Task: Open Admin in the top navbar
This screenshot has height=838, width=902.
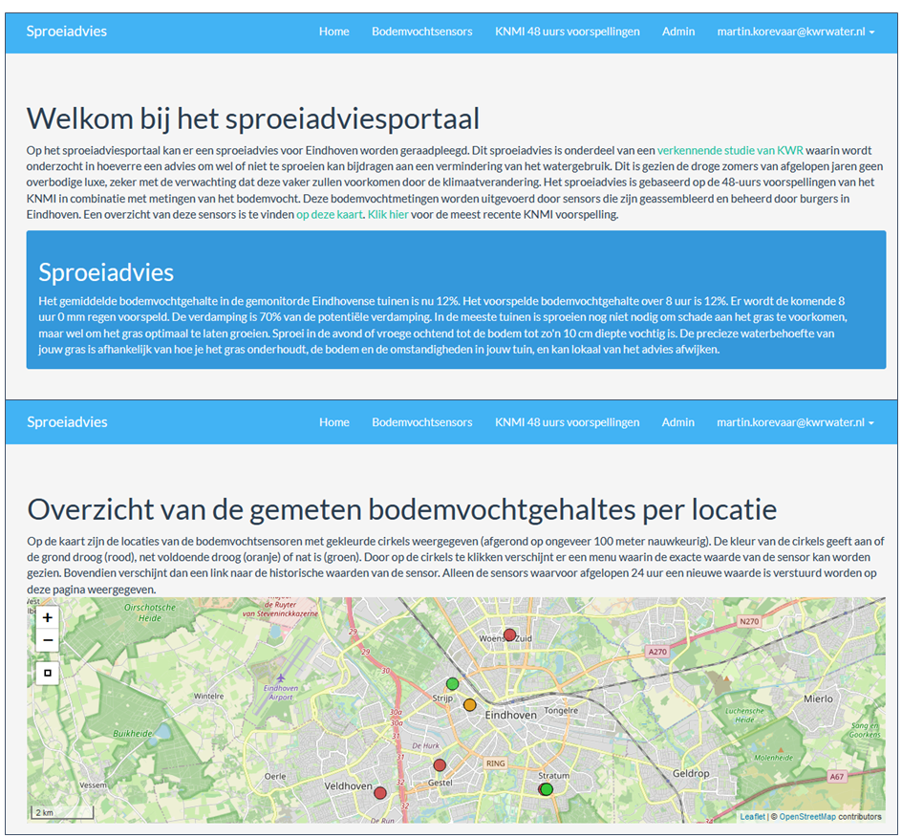Action: [678, 32]
